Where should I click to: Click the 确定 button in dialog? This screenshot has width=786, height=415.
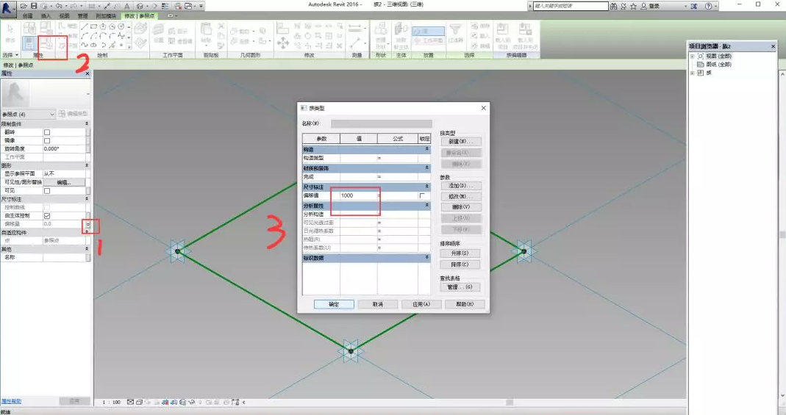(334, 304)
